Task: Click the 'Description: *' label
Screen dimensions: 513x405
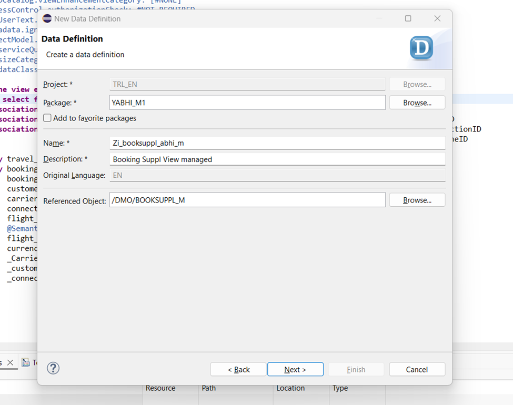Action: coord(65,159)
